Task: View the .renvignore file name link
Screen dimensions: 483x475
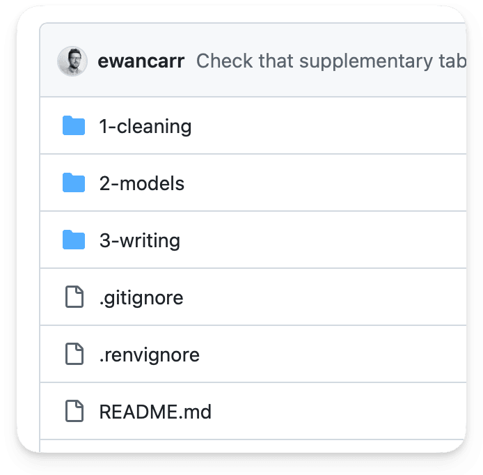Action: pos(149,355)
